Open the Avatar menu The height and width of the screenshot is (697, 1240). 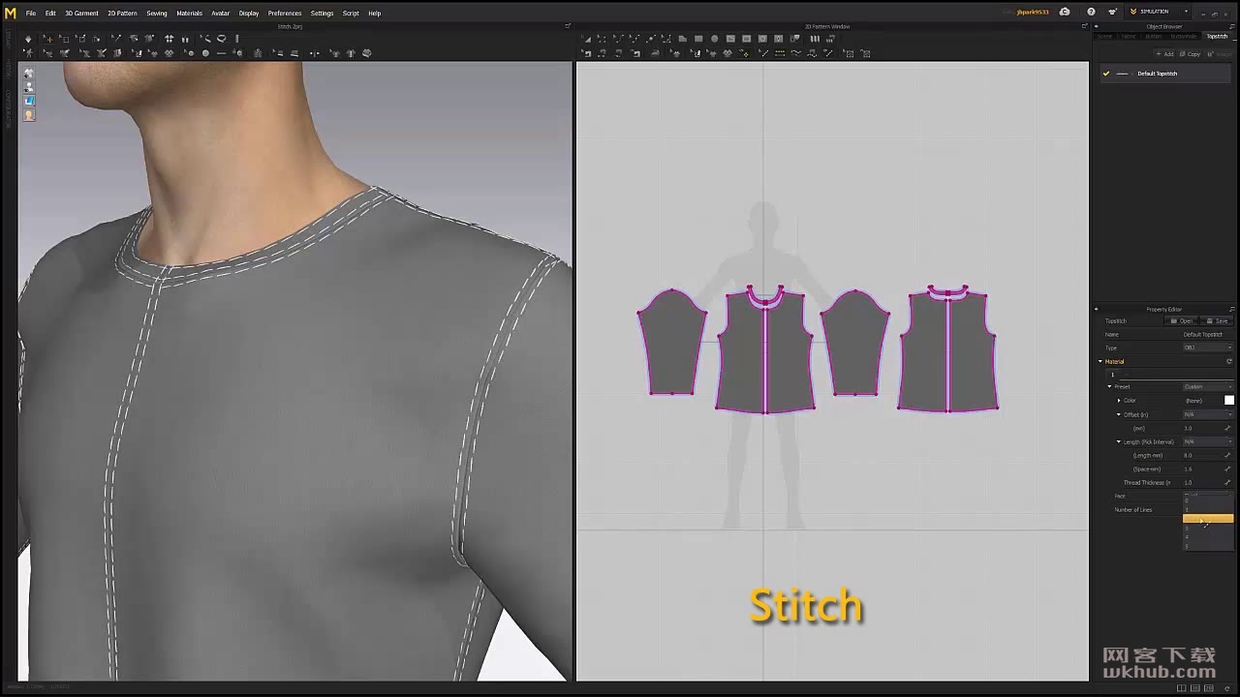click(x=221, y=13)
